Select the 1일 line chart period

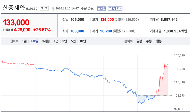coord(24,41)
